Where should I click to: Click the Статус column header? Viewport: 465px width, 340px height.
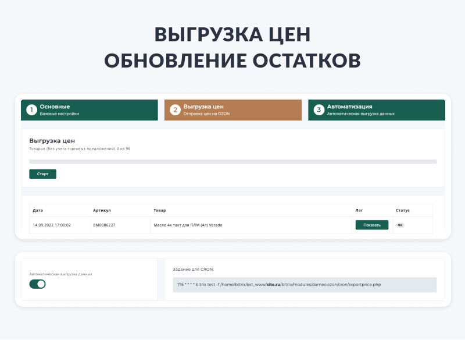click(402, 210)
